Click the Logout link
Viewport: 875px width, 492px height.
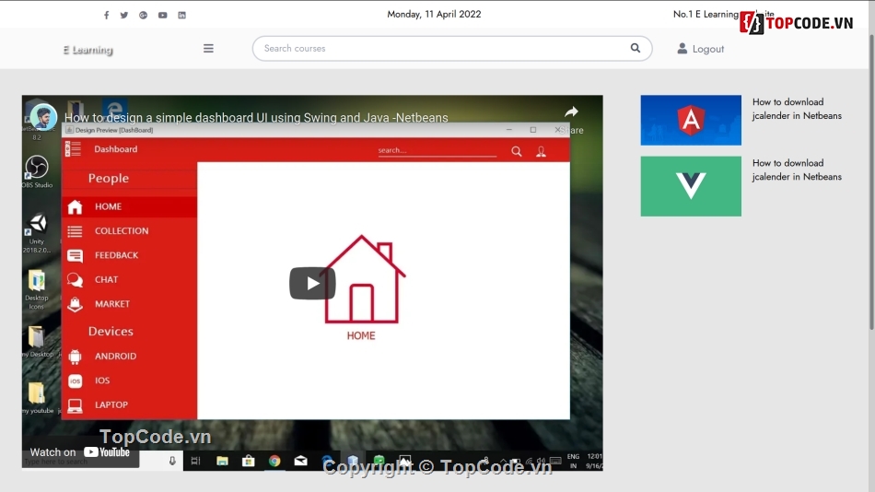click(708, 49)
